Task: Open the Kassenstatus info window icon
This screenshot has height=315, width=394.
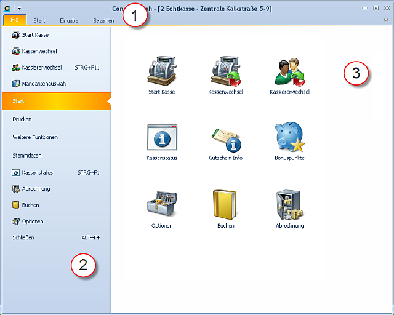Action: coord(162,138)
